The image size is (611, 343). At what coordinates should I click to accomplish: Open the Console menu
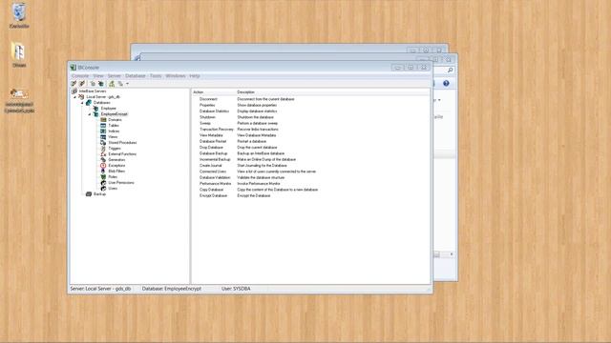[x=80, y=76]
